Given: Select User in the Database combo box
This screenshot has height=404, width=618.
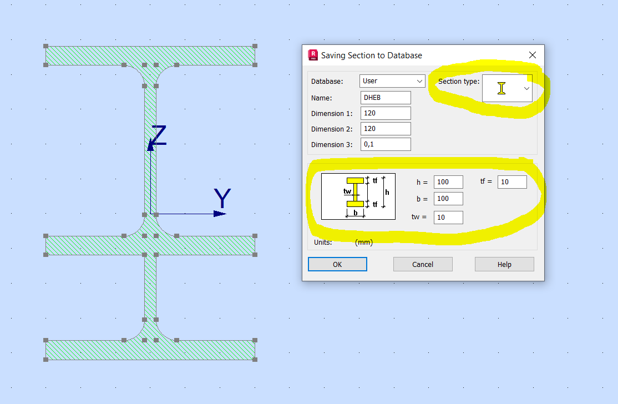Looking at the screenshot, I should pos(388,81).
